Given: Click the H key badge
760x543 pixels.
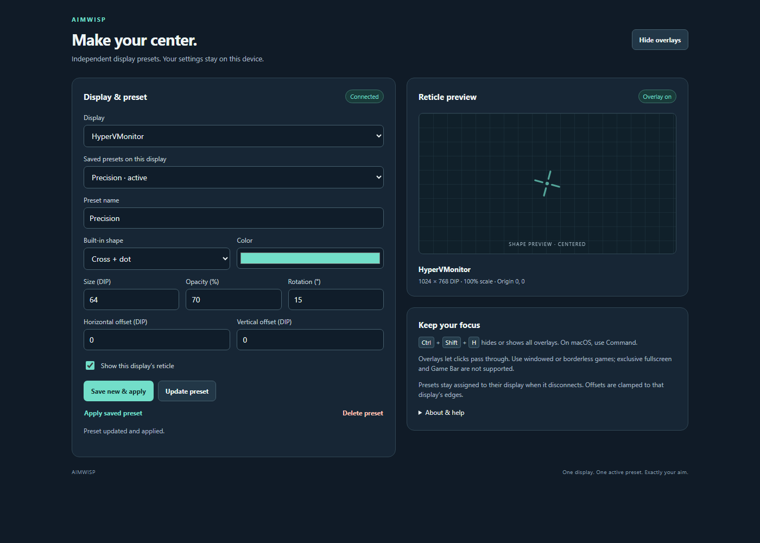Looking at the screenshot, I should [474, 343].
